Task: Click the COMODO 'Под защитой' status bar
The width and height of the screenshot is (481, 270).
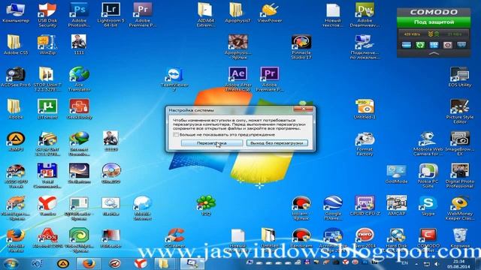Action: 434,22
